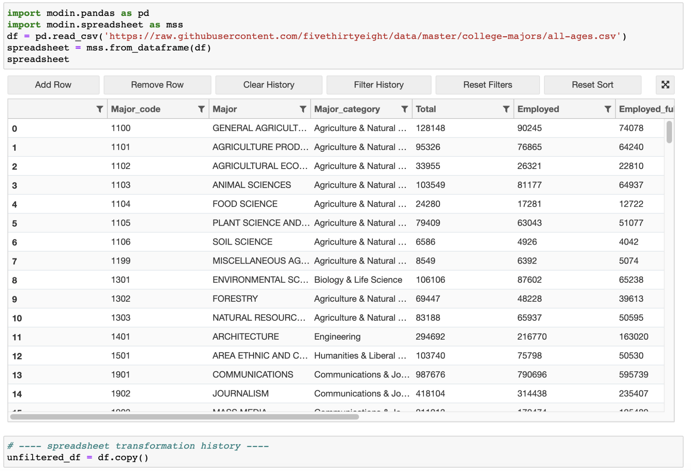
Task: Sort by Major_category column header
Action: click(347, 109)
